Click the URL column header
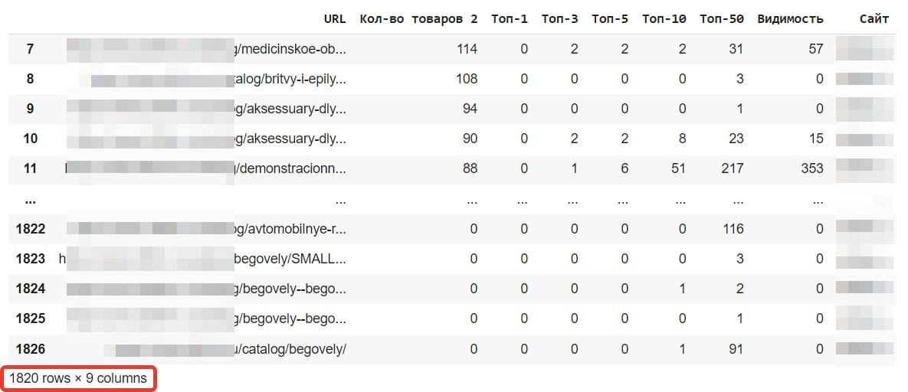This screenshot has width=908, height=392. (335, 18)
